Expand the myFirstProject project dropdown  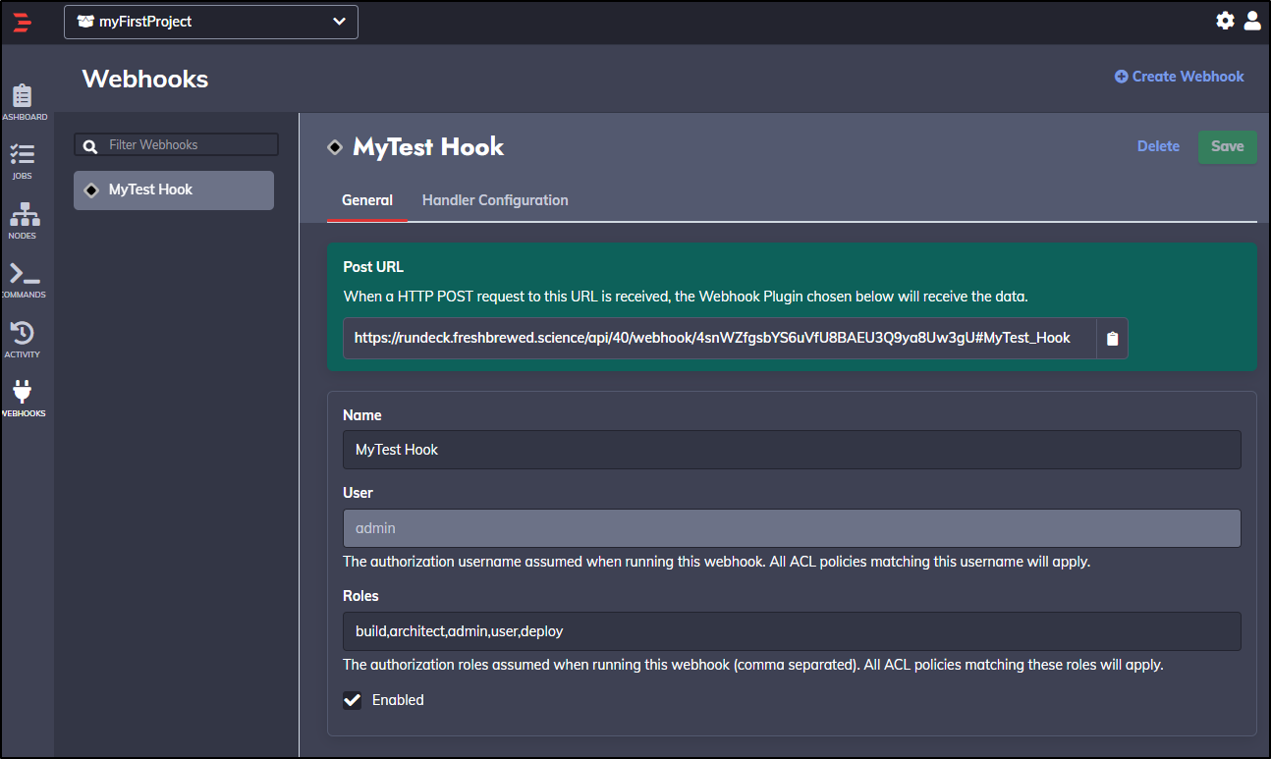point(211,22)
